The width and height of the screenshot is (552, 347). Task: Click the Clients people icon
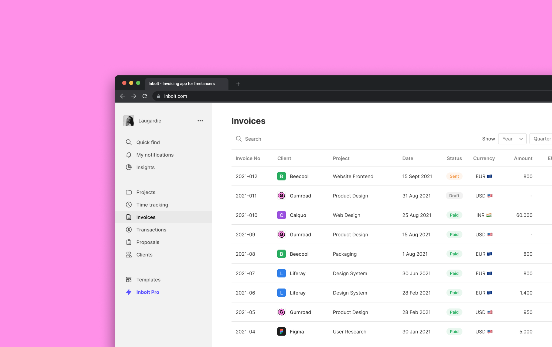129,255
